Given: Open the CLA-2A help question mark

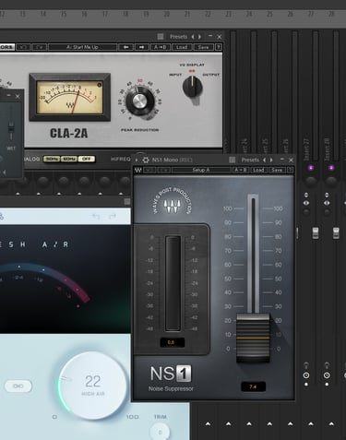Looking at the screenshot, I should pyautogui.click(x=219, y=47).
